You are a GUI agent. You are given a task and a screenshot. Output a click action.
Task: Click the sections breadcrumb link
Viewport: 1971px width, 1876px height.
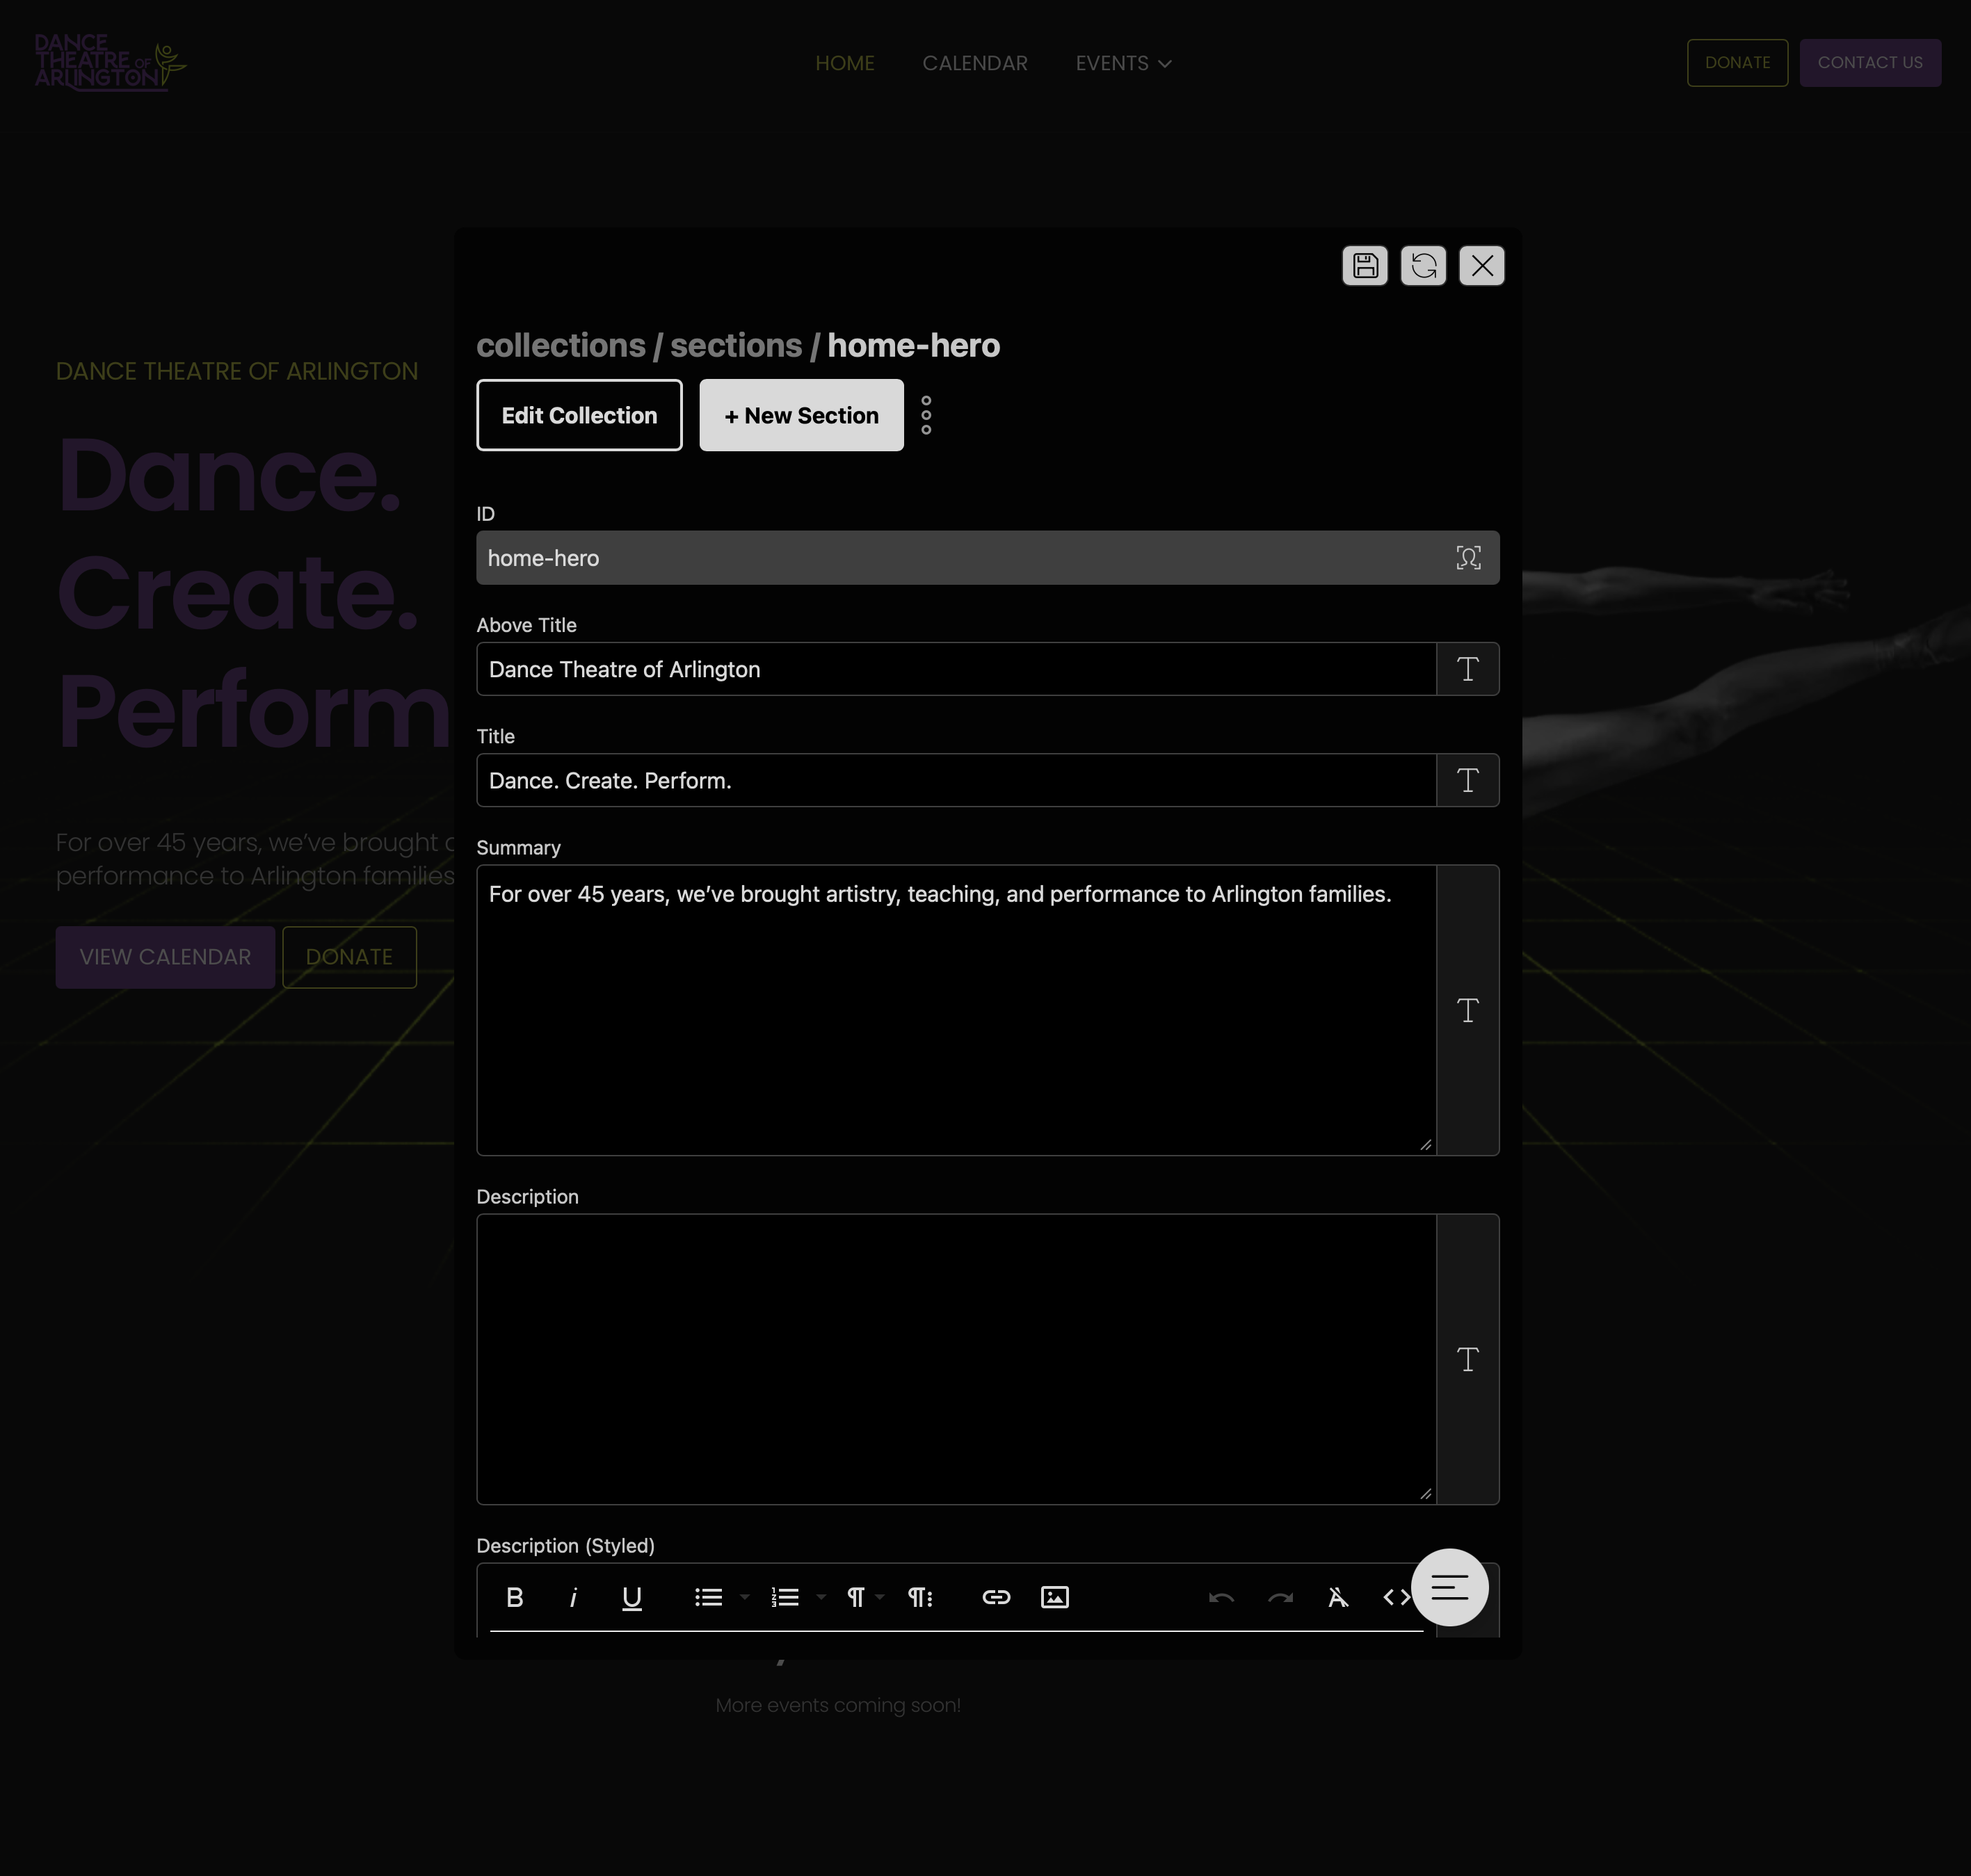coord(735,345)
